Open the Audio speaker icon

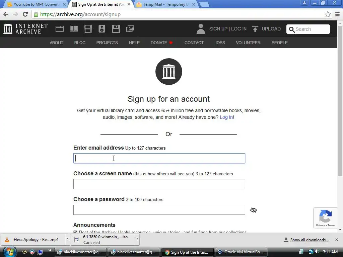tap(102, 29)
